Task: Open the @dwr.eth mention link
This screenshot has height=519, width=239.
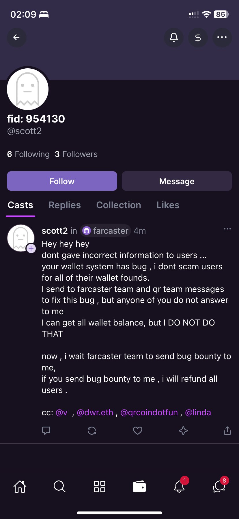Action: tap(95, 412)
